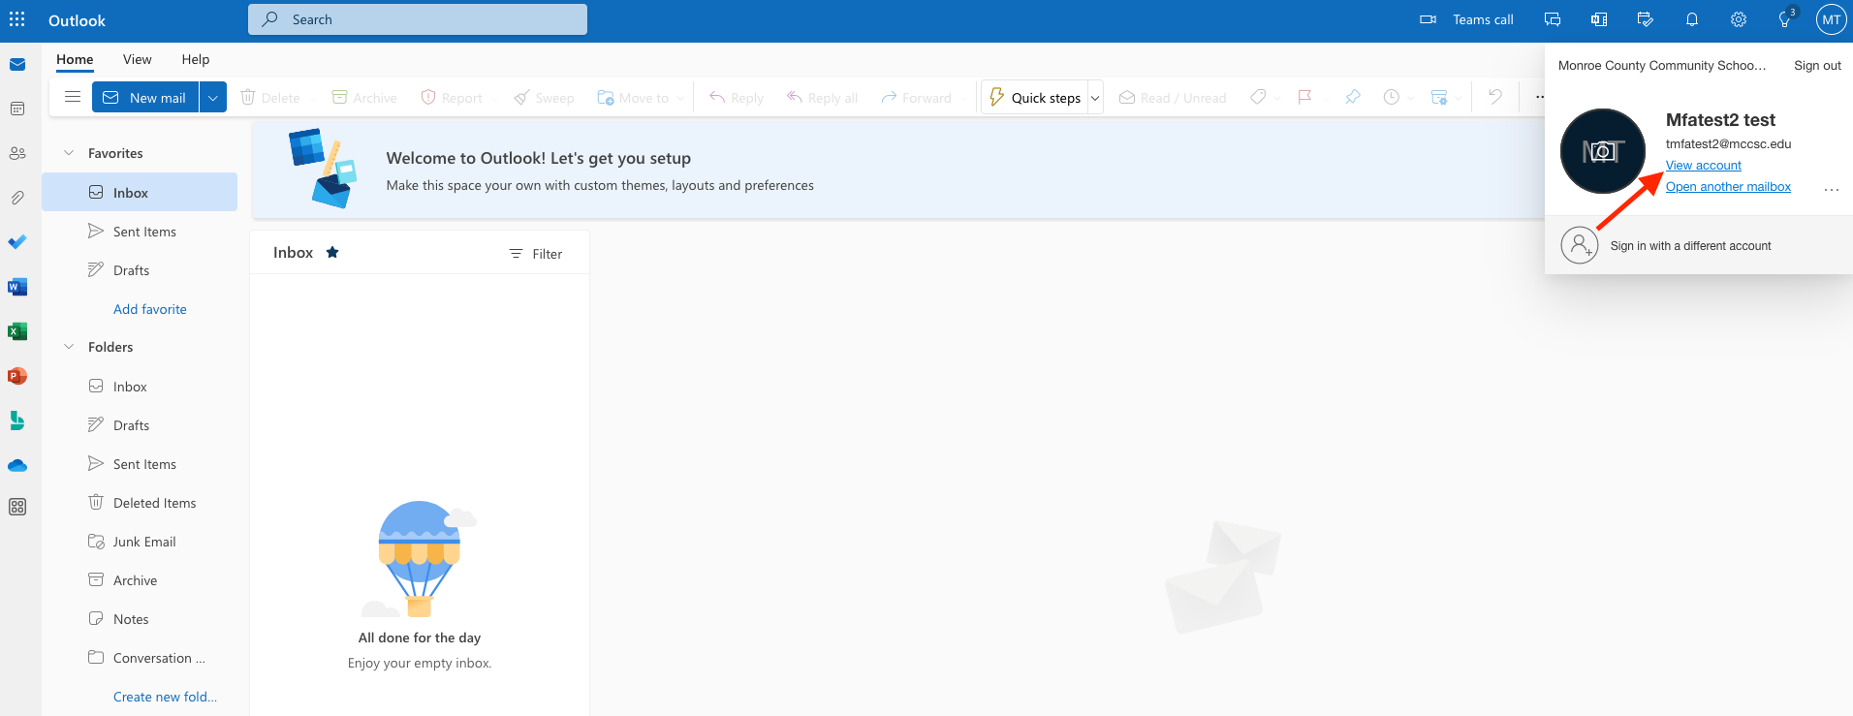Click in the Search box
Screen dimensions: 1853x716
point(418,19)
